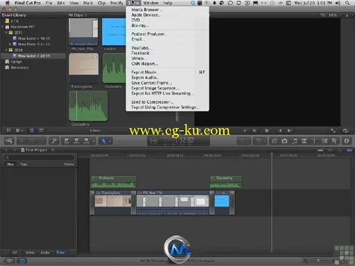Toggle Event Library visibility button

8,130
